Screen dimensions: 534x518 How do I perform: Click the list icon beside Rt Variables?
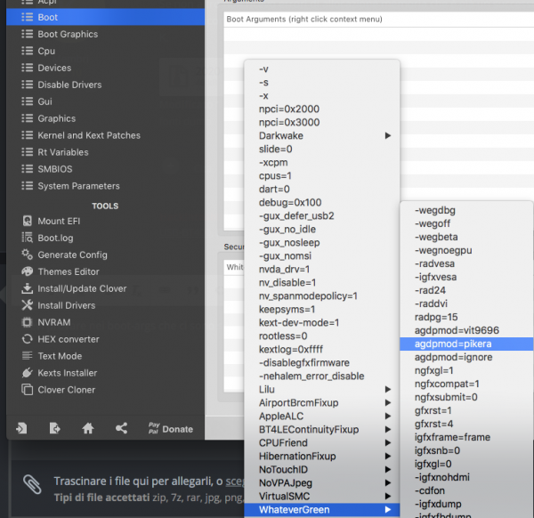[x=28, y=152]
